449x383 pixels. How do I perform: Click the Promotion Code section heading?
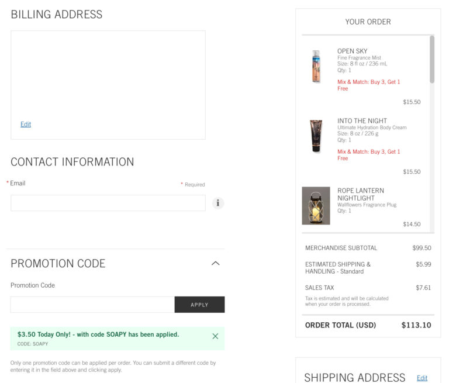(x=58, y=264)
